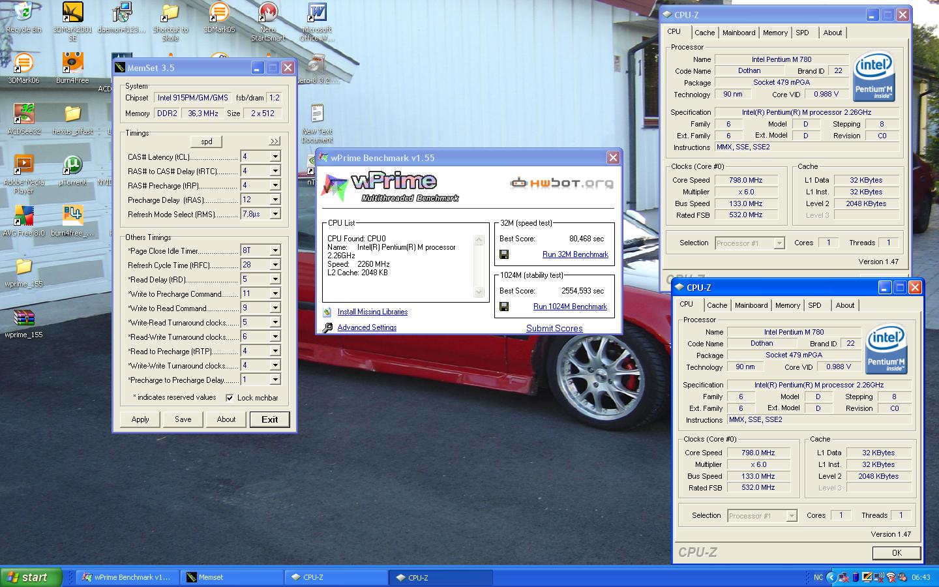The image size is (939, 587).
Task: Open RAS# to CAS# Delay dropdown
Action: coord(275,171)
